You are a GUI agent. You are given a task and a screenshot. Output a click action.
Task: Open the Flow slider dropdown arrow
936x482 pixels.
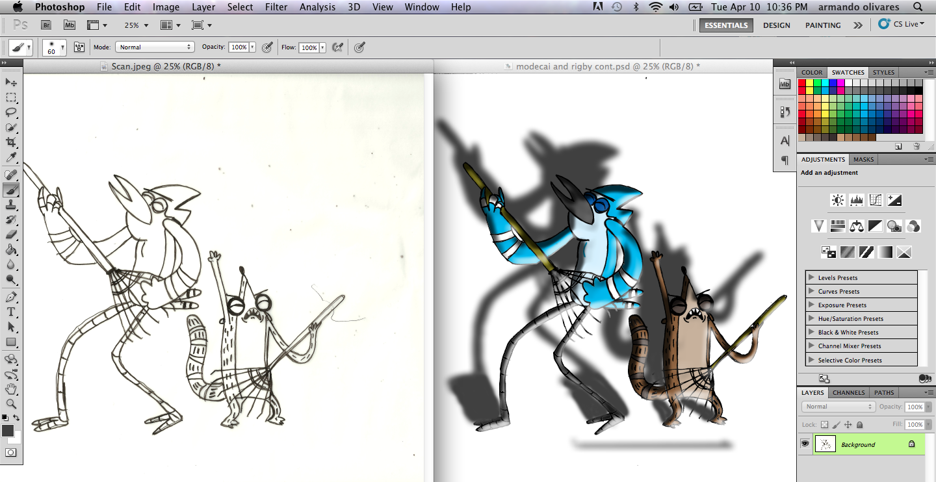322,47
